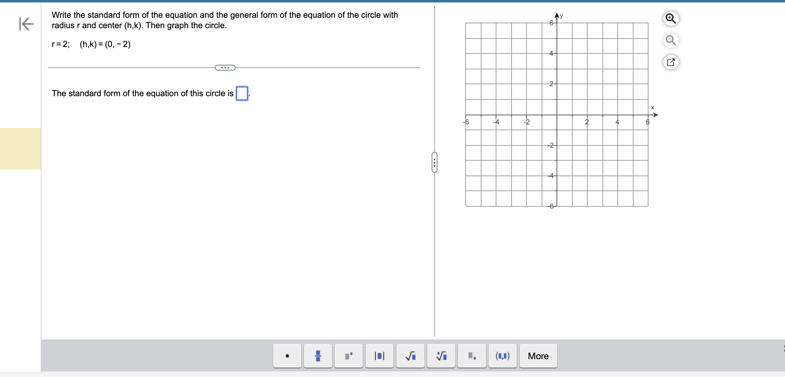Open More math symbols palette
This screenshot has height=377, width=785.
pos(538,356)
